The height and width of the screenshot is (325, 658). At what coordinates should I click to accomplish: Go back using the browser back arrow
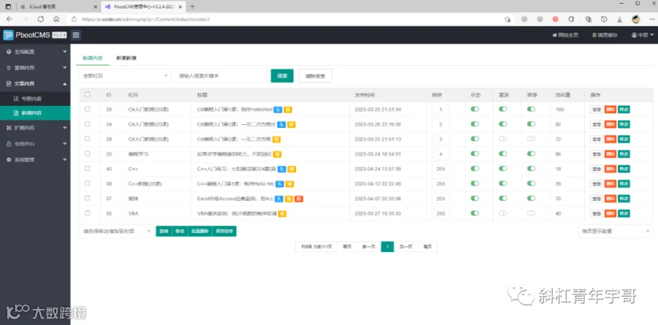coord(10,19)
